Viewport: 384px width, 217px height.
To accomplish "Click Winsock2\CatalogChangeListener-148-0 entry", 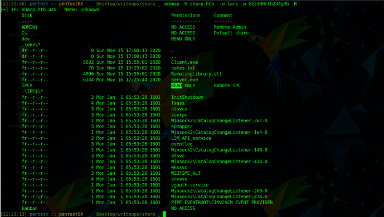I will [219, 150].
